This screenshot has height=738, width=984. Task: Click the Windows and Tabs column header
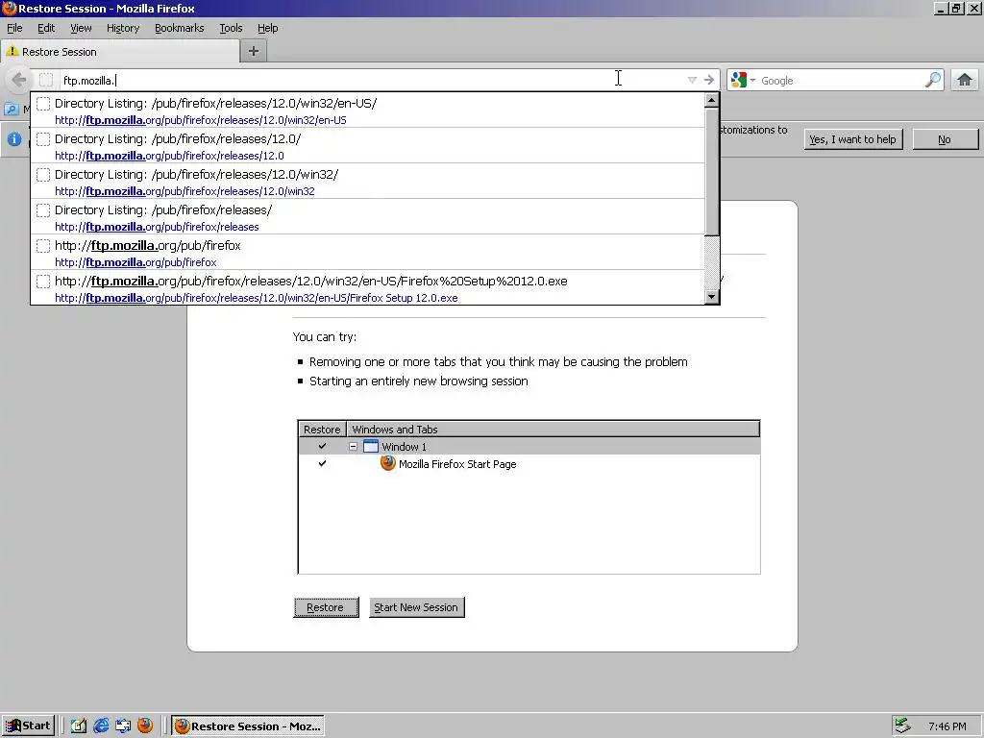click(553, 430)
